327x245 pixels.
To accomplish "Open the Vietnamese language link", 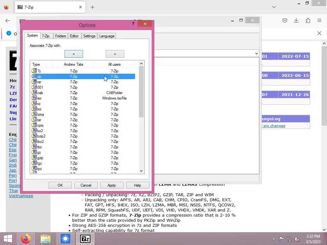I will pos(21,196).
